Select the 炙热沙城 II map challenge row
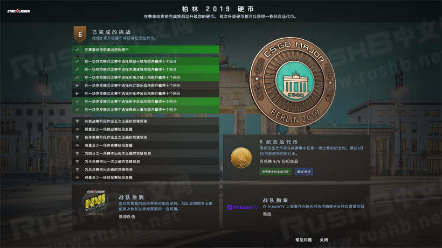The width and height of the screenshot is (442, 248). click(146, 77)
